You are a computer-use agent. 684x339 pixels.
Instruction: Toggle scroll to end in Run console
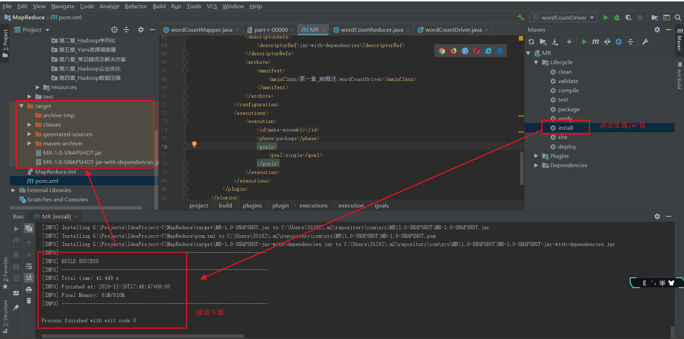tap(29, 278)
